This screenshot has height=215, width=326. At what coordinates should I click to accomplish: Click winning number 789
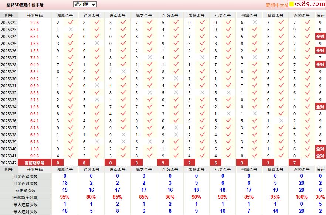point(34,58)
